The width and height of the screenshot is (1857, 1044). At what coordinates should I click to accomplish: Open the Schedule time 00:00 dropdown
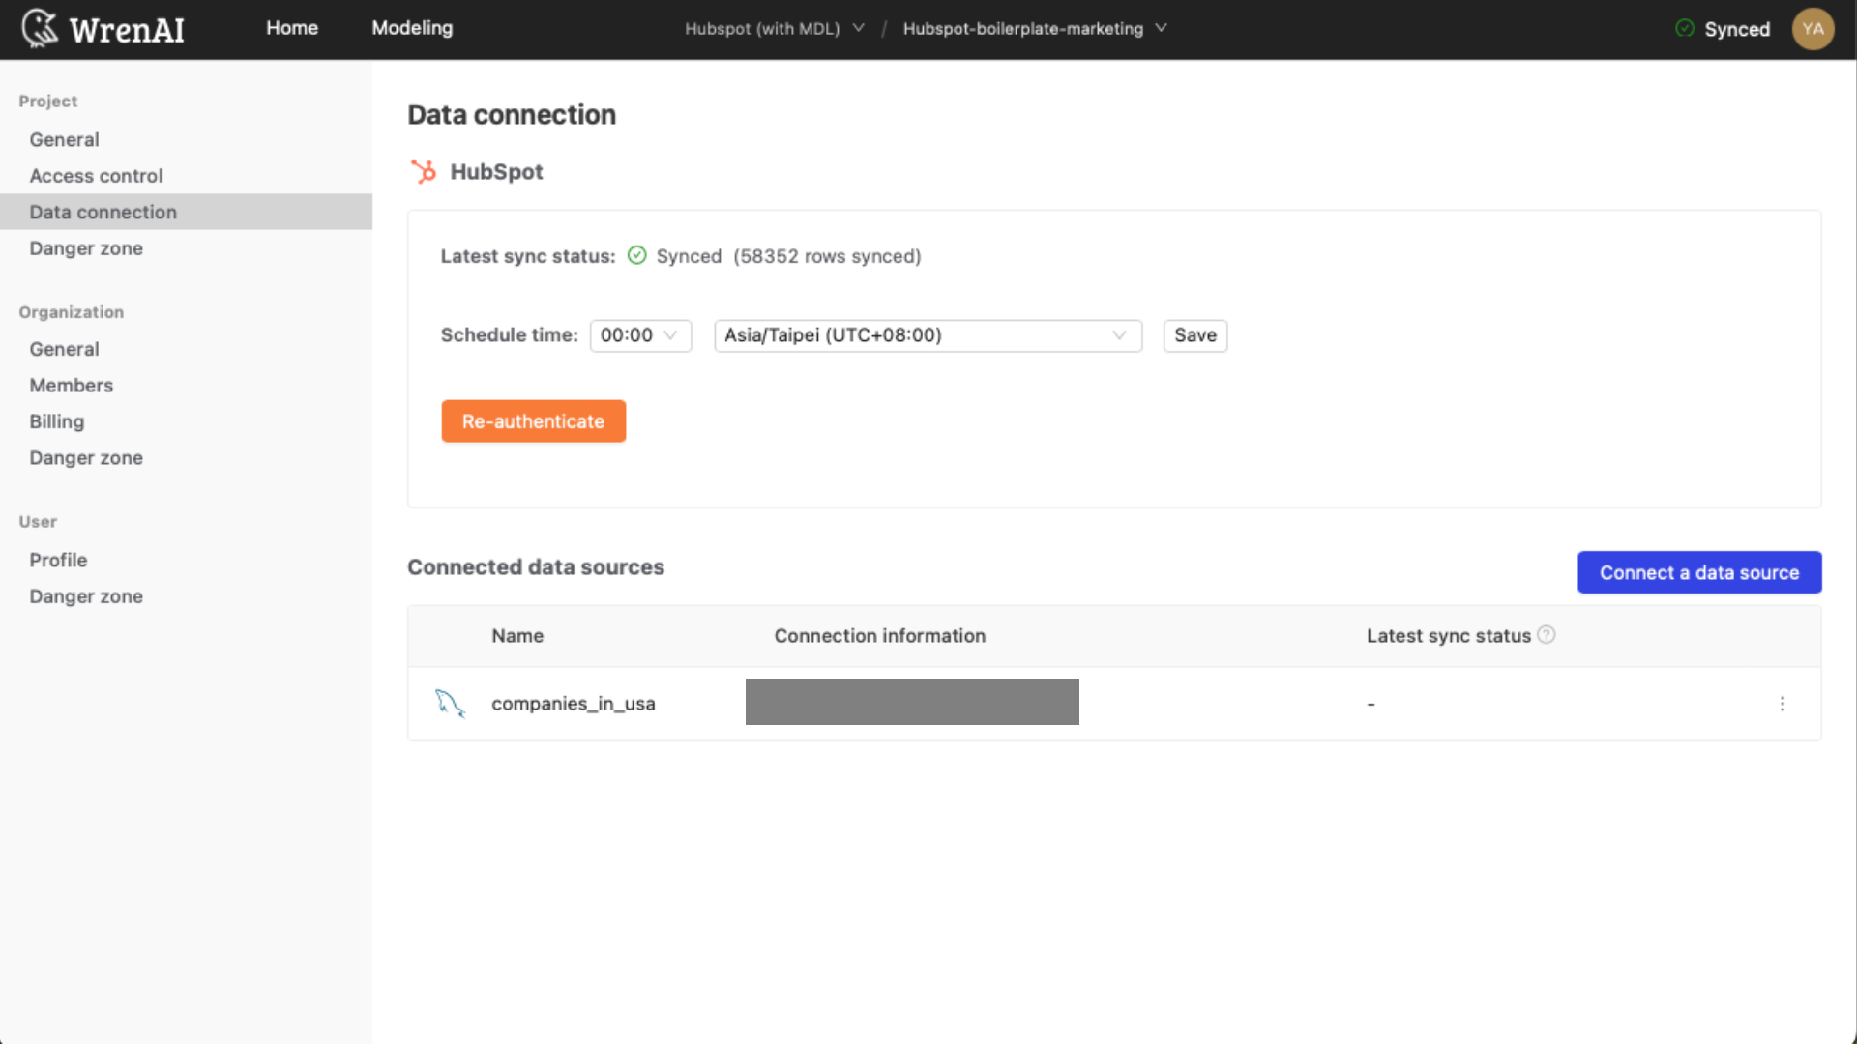pyautogui.click(x=640, y=335)
